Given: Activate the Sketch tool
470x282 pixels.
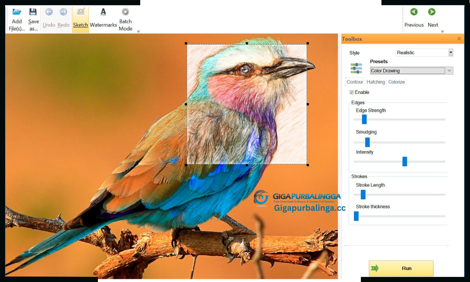Looking at the screenshot, I should (x=81, y=19).
